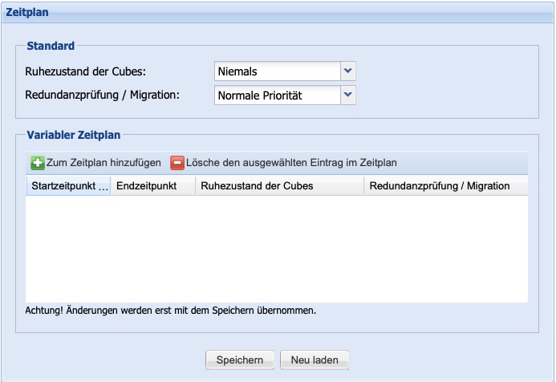Screen dimensions: 556x382
Task: Focus the Normale Priorität combo box field
Action: coord(278,95)
